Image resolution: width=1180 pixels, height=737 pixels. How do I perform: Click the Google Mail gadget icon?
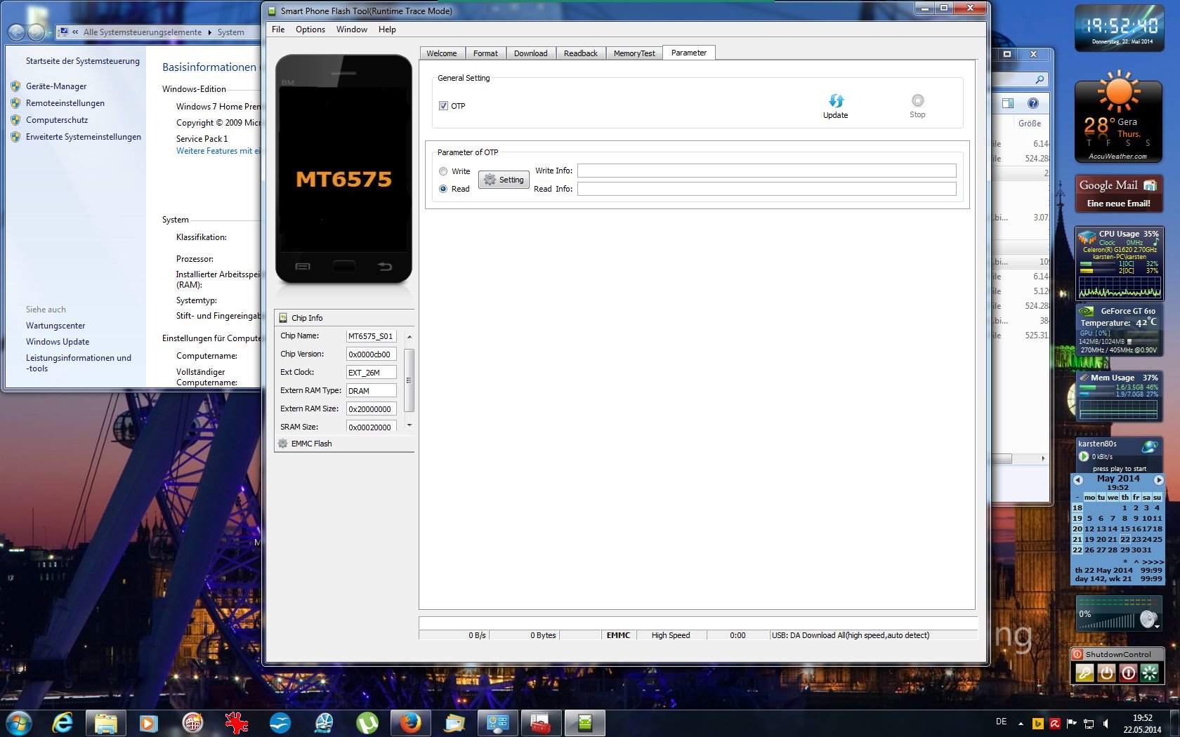click(x=1150, y=185)
